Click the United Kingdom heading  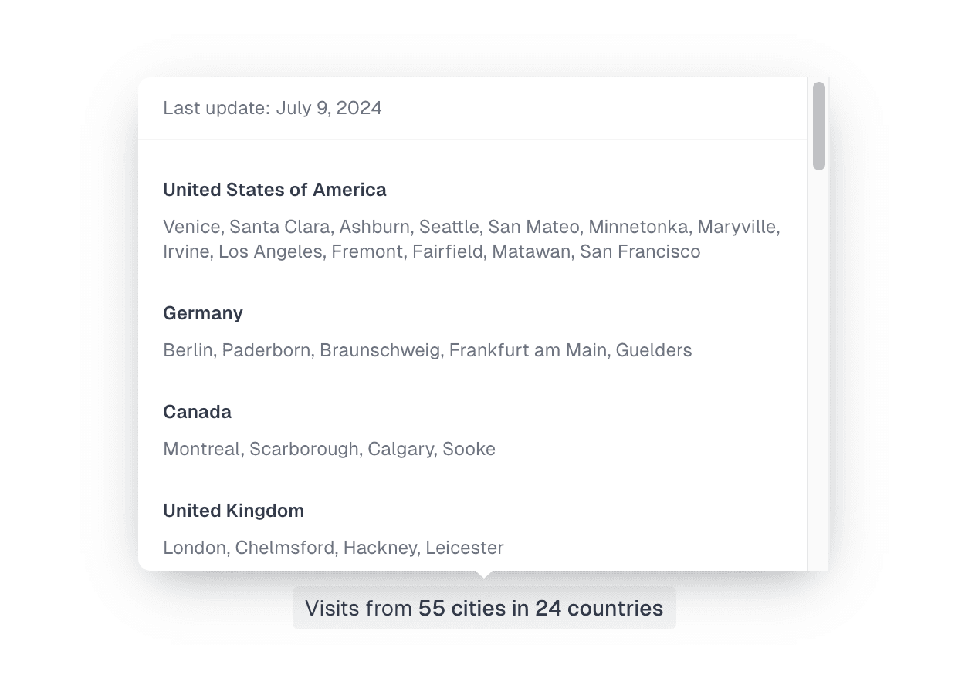(x=233, y=511)
